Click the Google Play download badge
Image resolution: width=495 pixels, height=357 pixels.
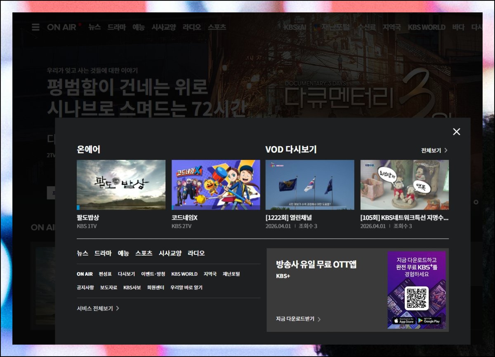pos(429,321)
